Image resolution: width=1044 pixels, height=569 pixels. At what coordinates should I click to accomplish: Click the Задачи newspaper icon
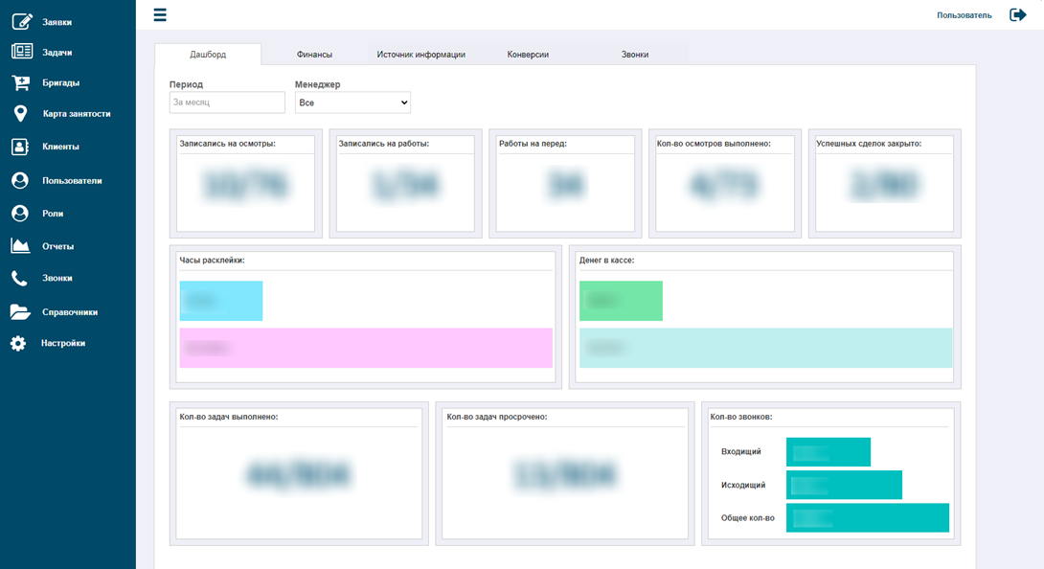(21, 52)
